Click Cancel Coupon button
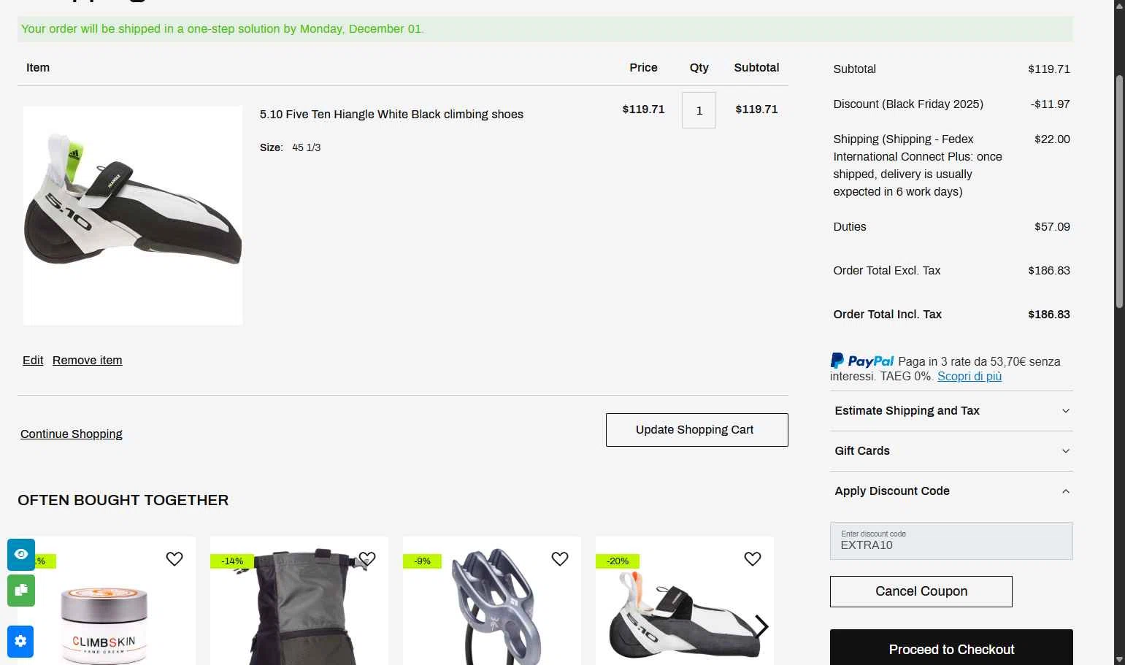 921,591
